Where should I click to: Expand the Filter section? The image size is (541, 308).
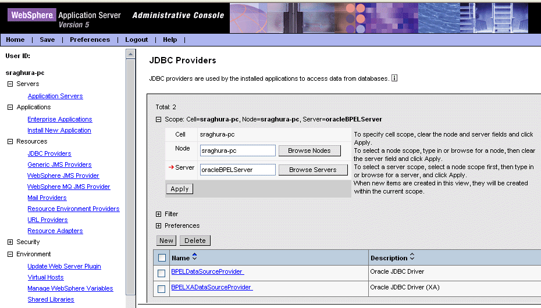[158, 214]
